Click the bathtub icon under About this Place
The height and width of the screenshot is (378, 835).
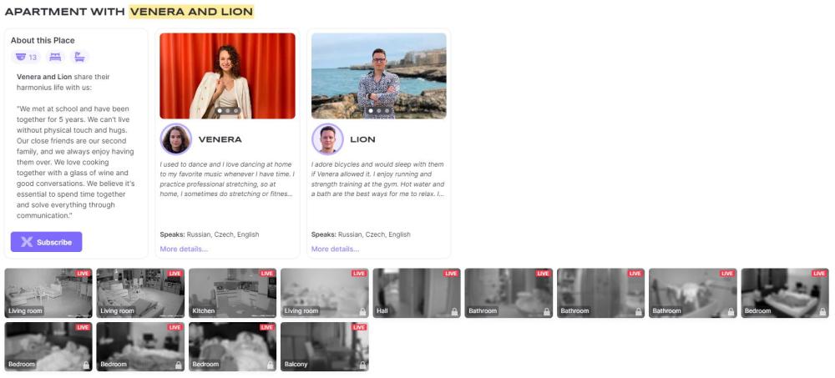[79, 58]
